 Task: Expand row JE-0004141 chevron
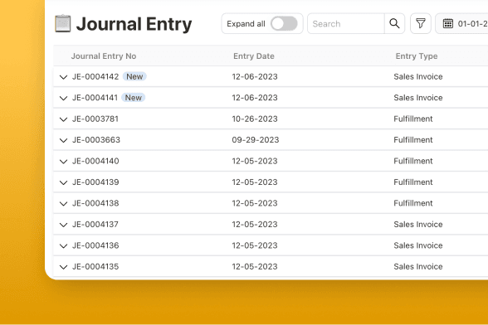click(x=63, y=98)
